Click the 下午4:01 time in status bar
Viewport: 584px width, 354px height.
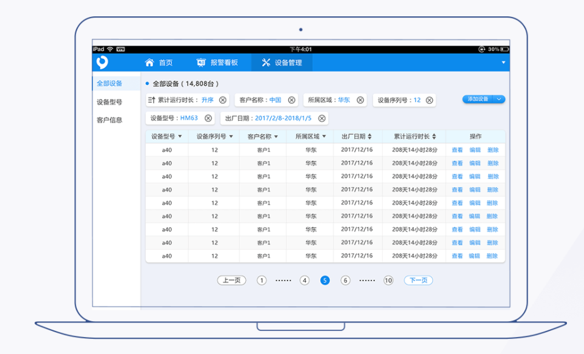pyautogui.click(x=301, y=49)
